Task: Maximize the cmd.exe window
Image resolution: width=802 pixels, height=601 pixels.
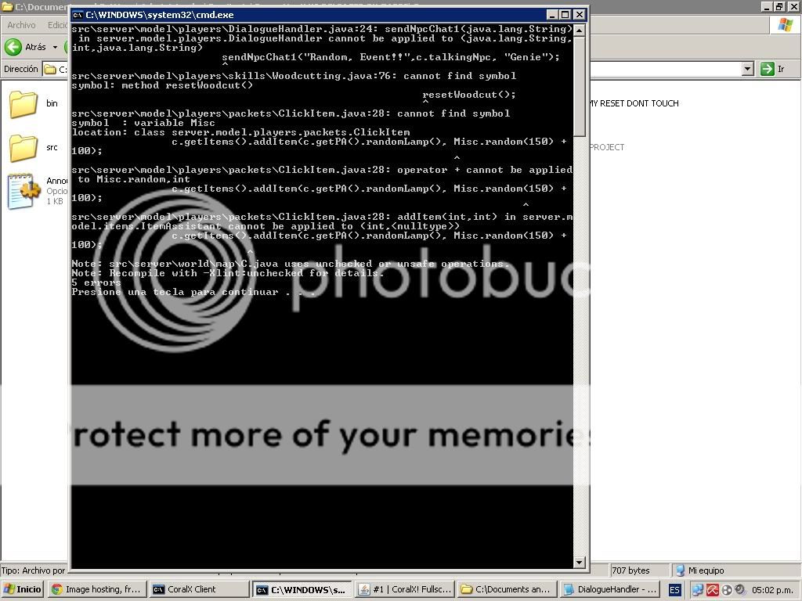Action: coord(565,15)
